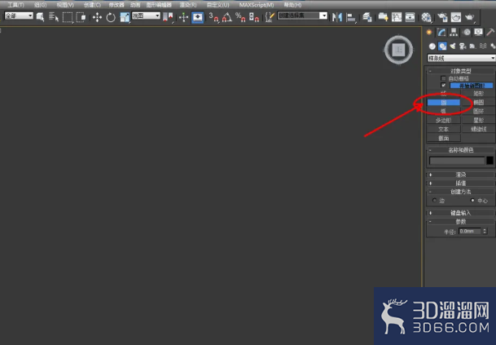Switch to the Motion panel tab
The width and height of the screenshot is (496, 345).
tap(466, 32)
